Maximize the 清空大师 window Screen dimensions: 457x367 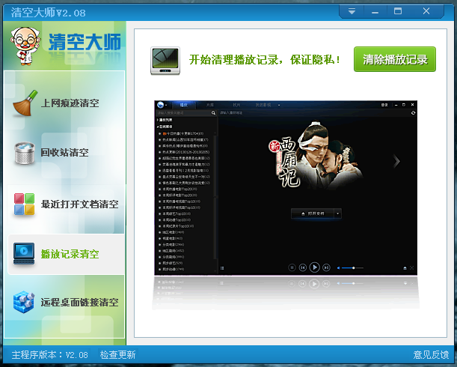coord(398,12)
